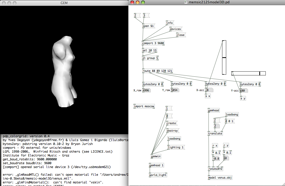285x186 pixels.
Task: Click the "X-acc" comment label
Action: pyautogui.click(x=200, y=90)
